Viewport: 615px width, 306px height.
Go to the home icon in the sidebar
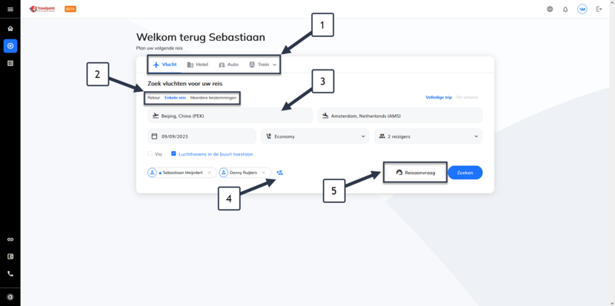click(10, 28)
